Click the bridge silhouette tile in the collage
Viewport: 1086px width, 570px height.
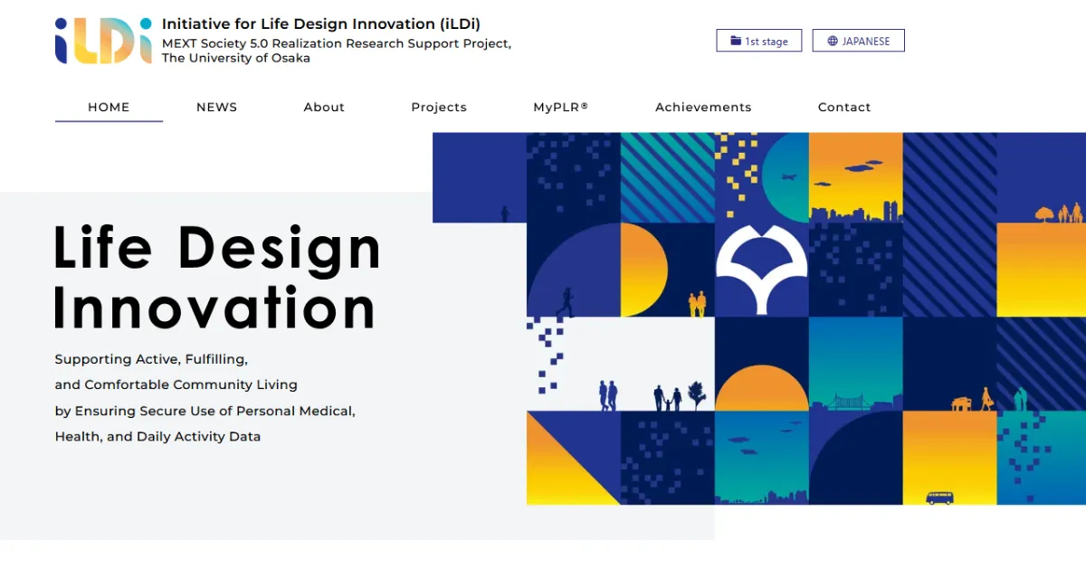point(850,401)
